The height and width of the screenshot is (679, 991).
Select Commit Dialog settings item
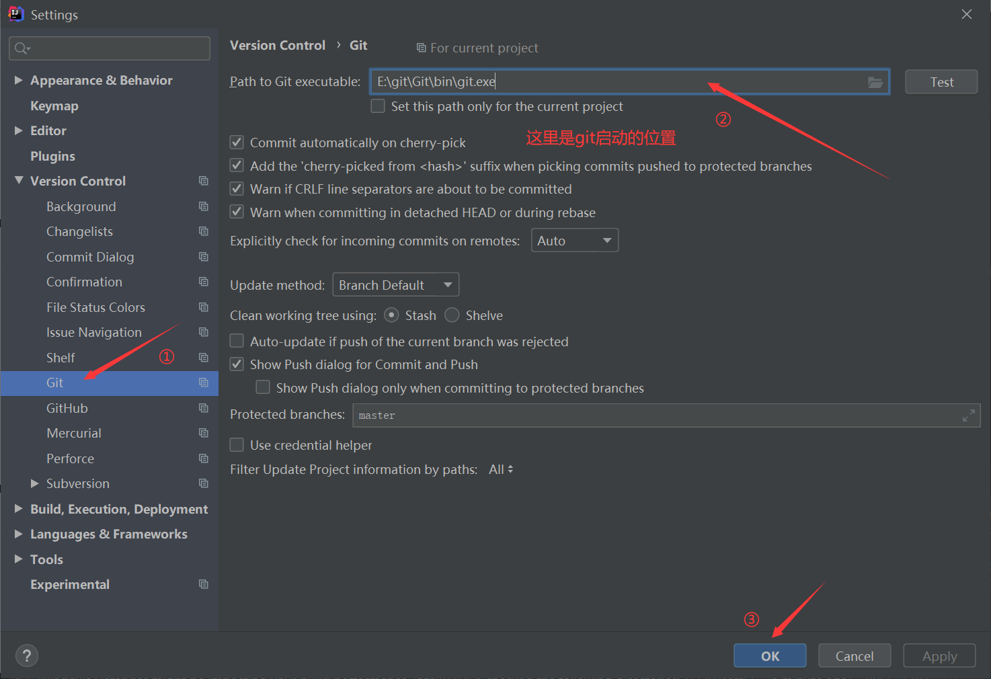[90, 257]
